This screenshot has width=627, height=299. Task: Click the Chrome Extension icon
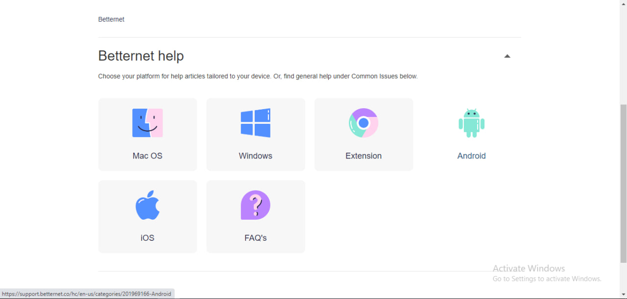pyautogui.click(x=363, y=123)
